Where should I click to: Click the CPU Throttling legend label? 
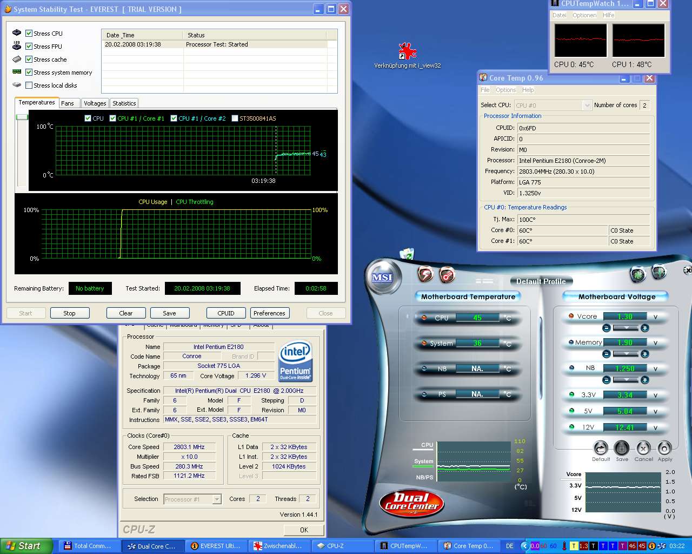tap(195, 202)
